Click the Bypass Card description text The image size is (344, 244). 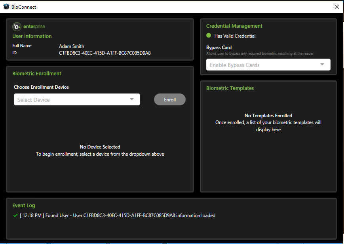(x=260, y=53)
